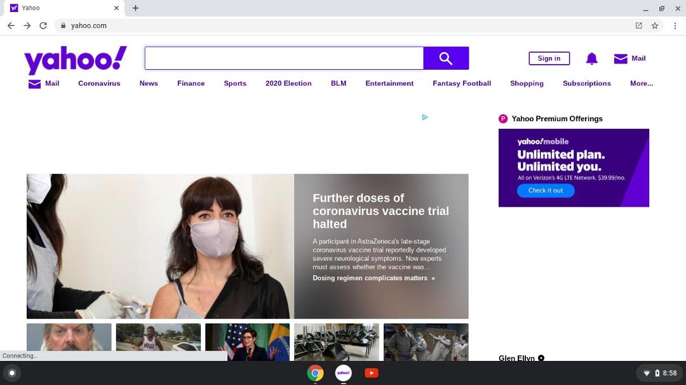Go back with browser back arrow

[x=11, y=25]
